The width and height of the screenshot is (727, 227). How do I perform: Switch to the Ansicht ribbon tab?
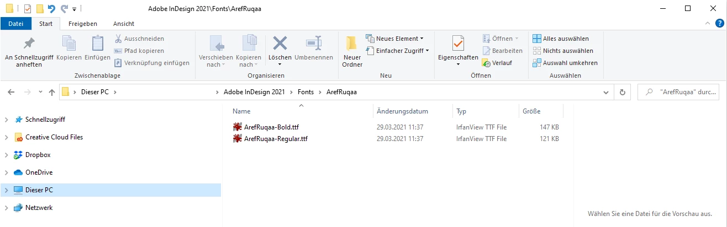124,24
